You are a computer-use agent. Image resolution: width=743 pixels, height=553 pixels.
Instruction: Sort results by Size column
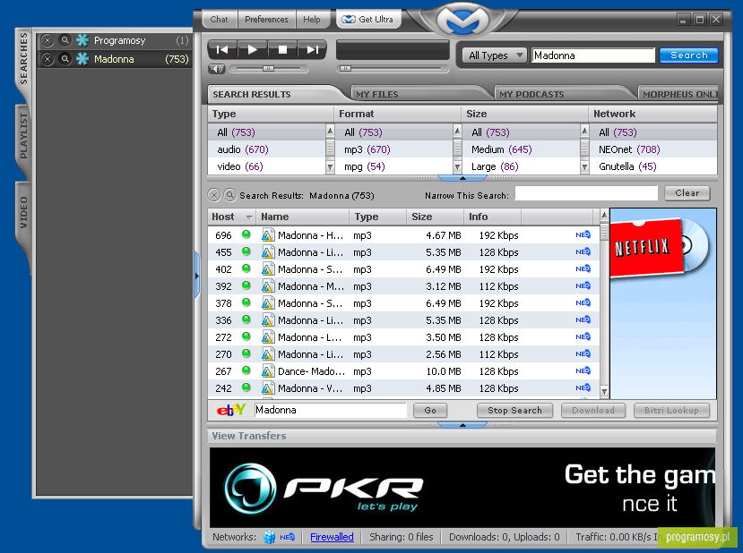tap(435, 217)
